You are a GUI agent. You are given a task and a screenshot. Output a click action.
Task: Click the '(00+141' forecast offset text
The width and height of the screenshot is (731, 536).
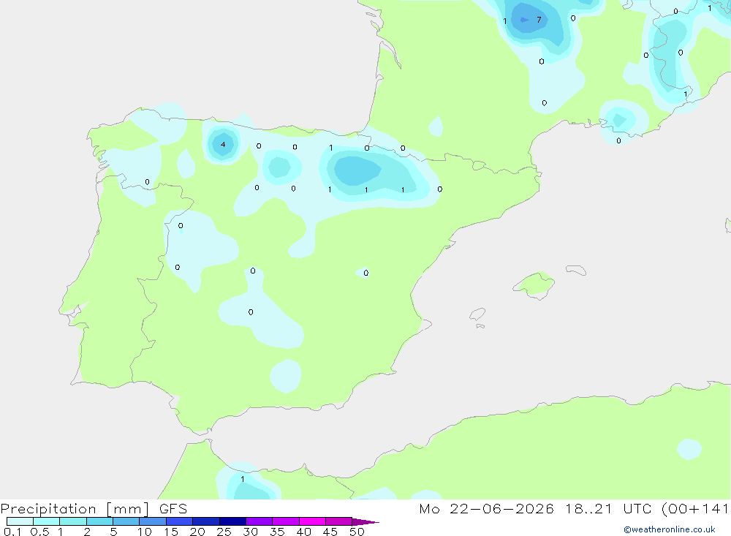(x=695, y=509)
